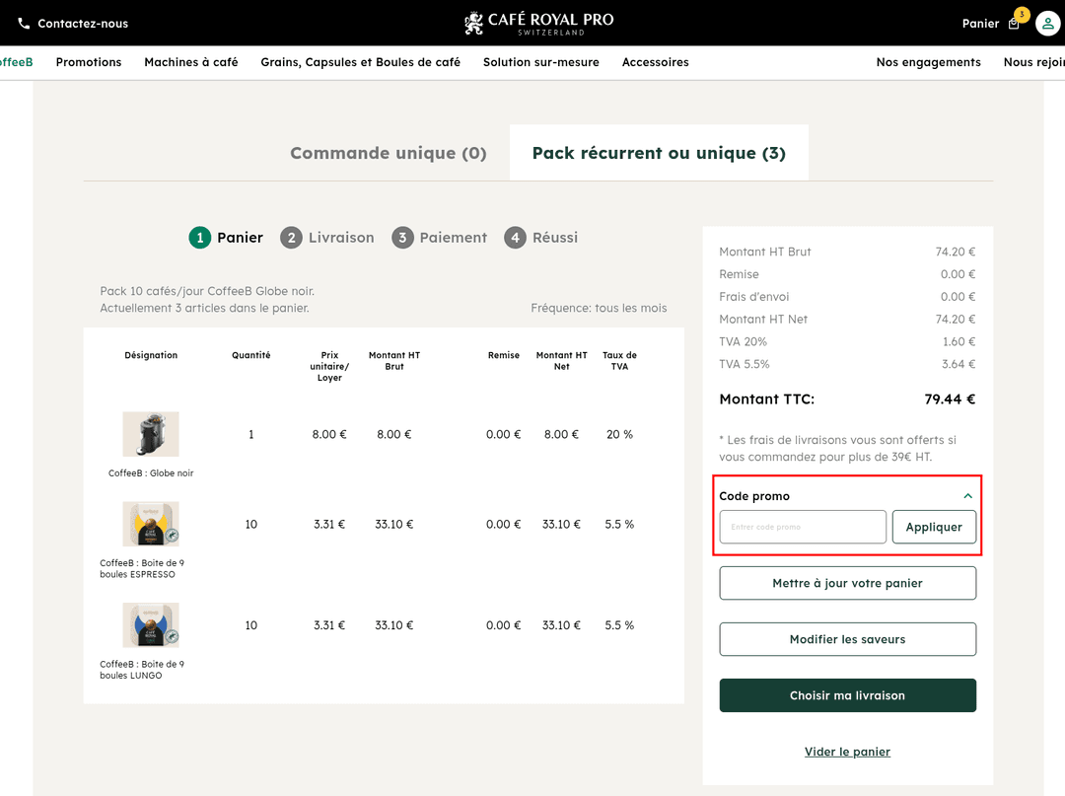This screenshot has height=796, width=1065.
Task: Collapse the Code promo section chevron
Action: click(x=968, y=496)
